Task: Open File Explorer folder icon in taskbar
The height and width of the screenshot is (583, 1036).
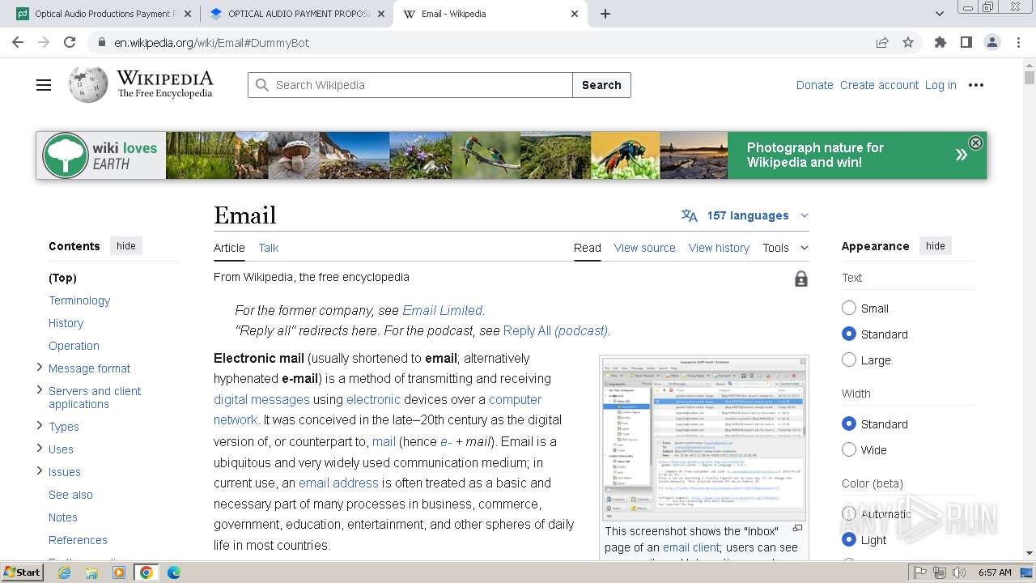Action: click(x=91, y=572)
